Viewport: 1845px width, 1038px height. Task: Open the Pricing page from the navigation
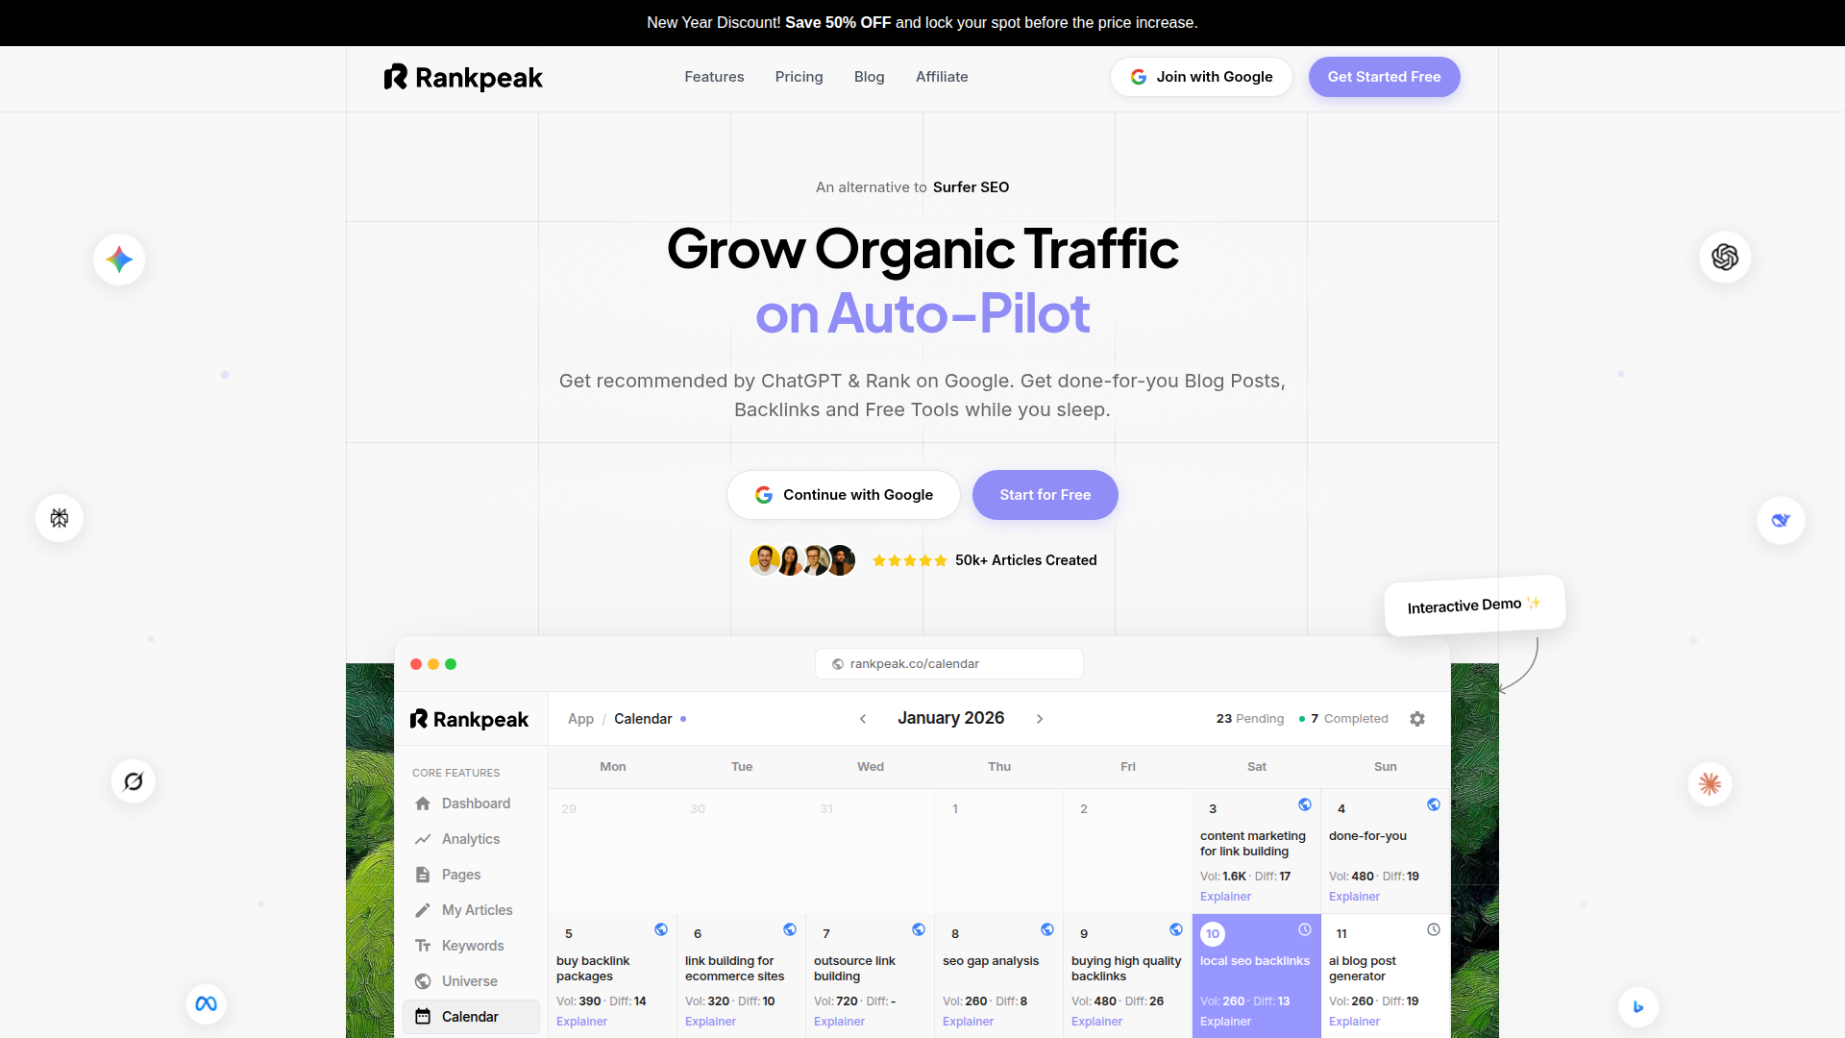799,77
